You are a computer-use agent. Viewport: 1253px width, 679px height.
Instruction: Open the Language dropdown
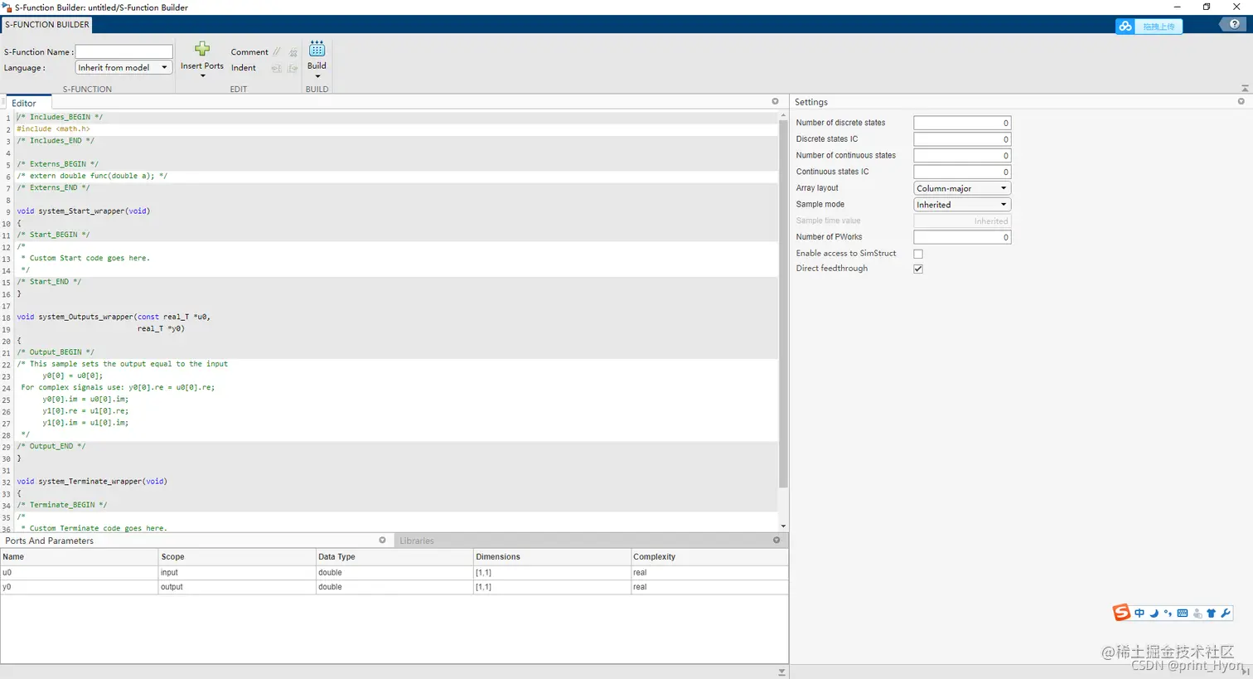pos(123,68)
